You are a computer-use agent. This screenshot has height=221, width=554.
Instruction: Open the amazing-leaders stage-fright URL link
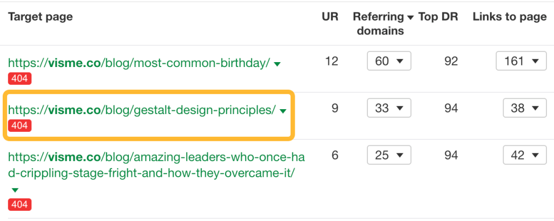point(156,165)
